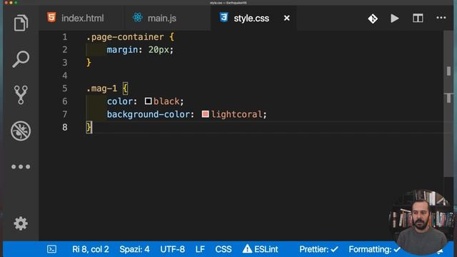Open the lightcoral color swatch on line 7
This screenshot has width=457, height=257.
click(x=205, y=114)
